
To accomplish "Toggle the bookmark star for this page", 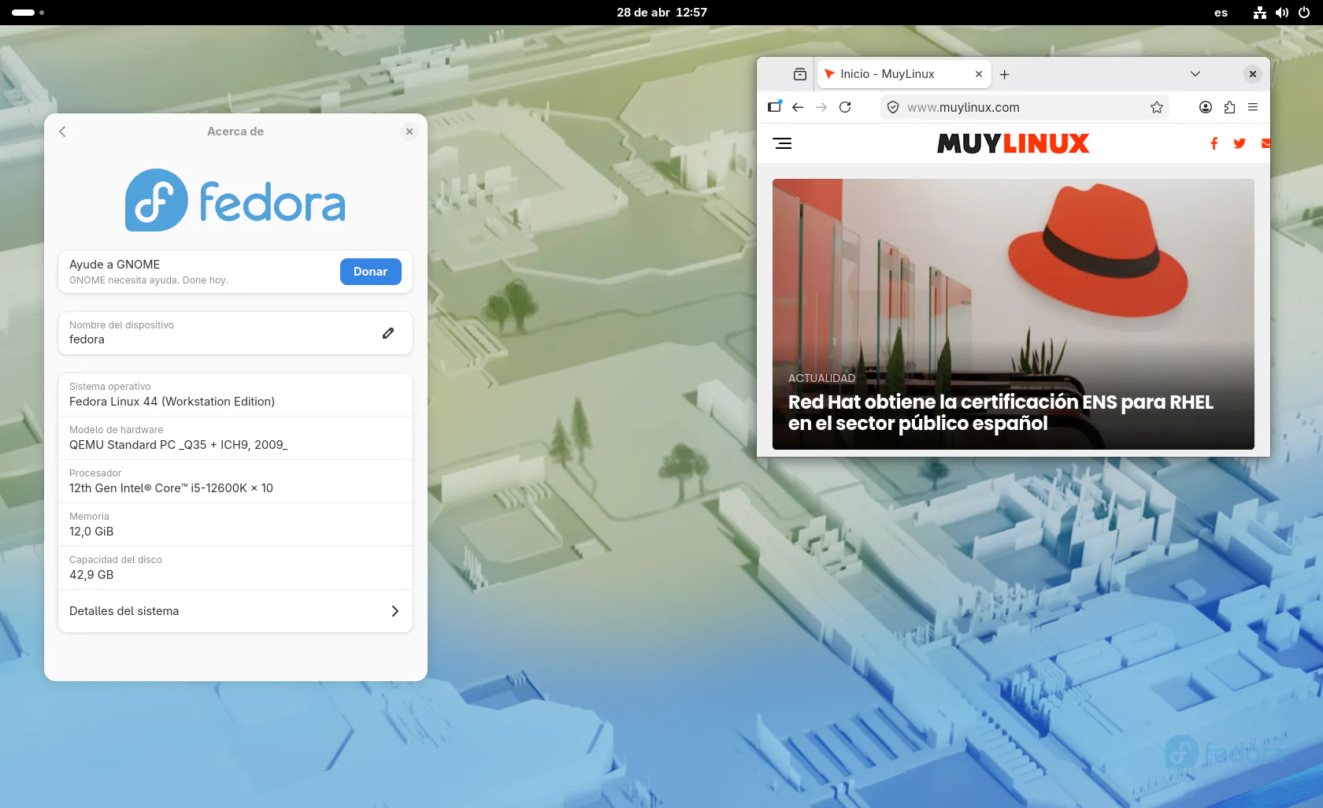I will point(1157,107).
